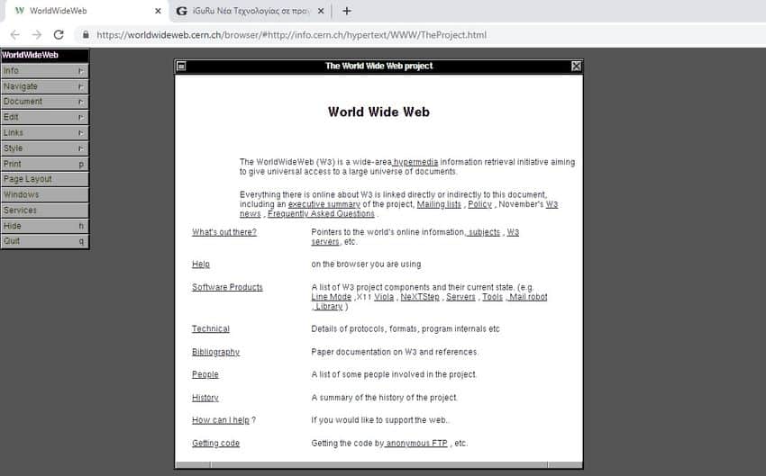This screenshot has height=476, width=766.
Task: Follow the What's out there? link
Action: pyautogui.click(x=224, y=232)
